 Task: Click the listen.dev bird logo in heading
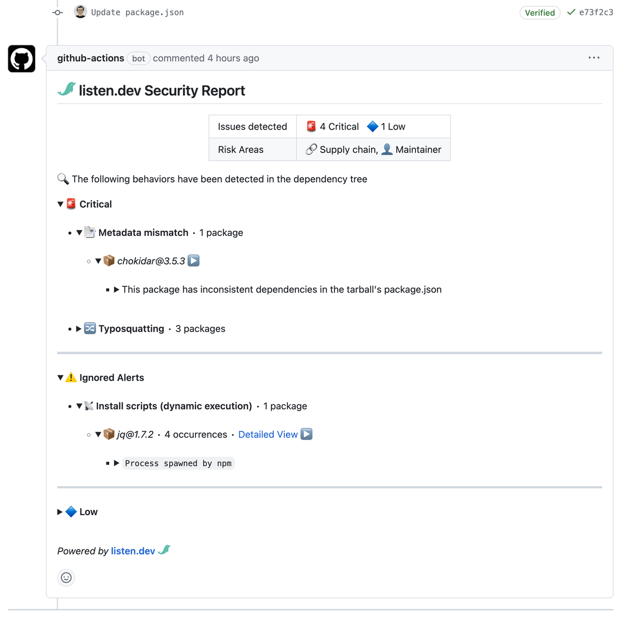[67, 89]
